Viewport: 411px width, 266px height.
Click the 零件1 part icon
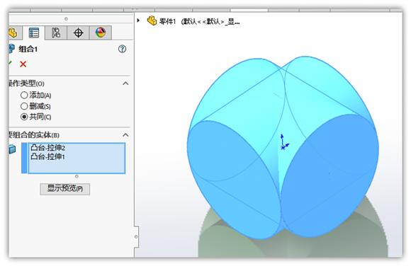click(152, 21)
